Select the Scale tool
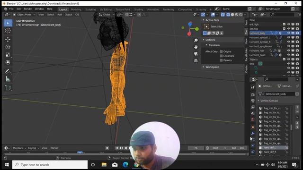 tap(8, 55)
